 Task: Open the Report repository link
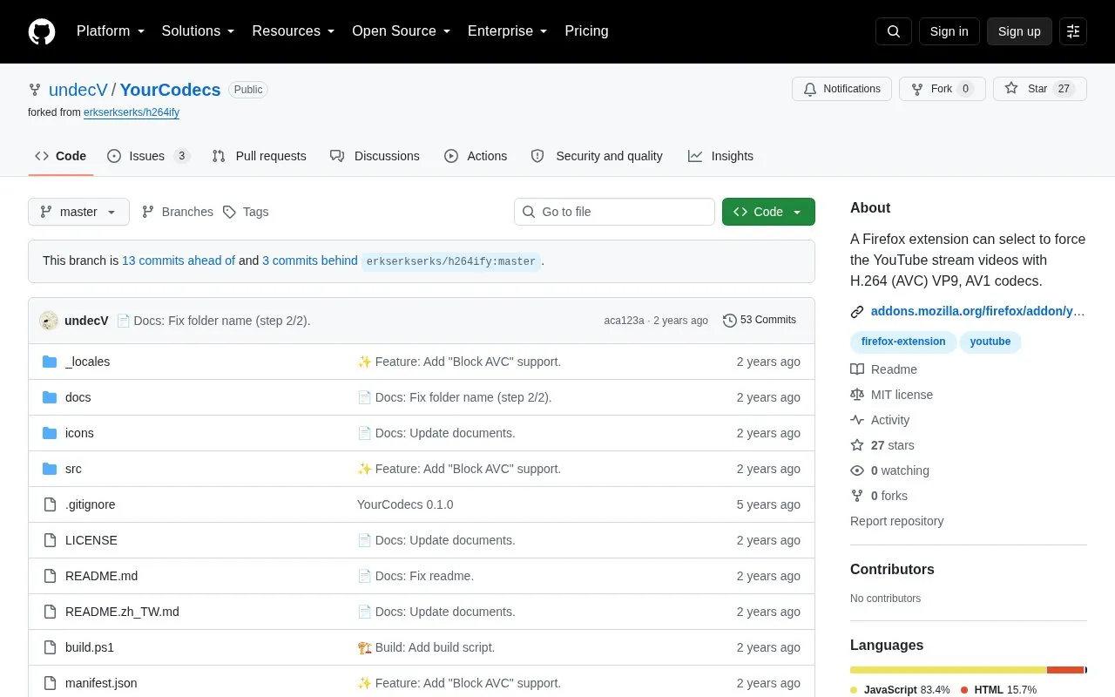896,521
